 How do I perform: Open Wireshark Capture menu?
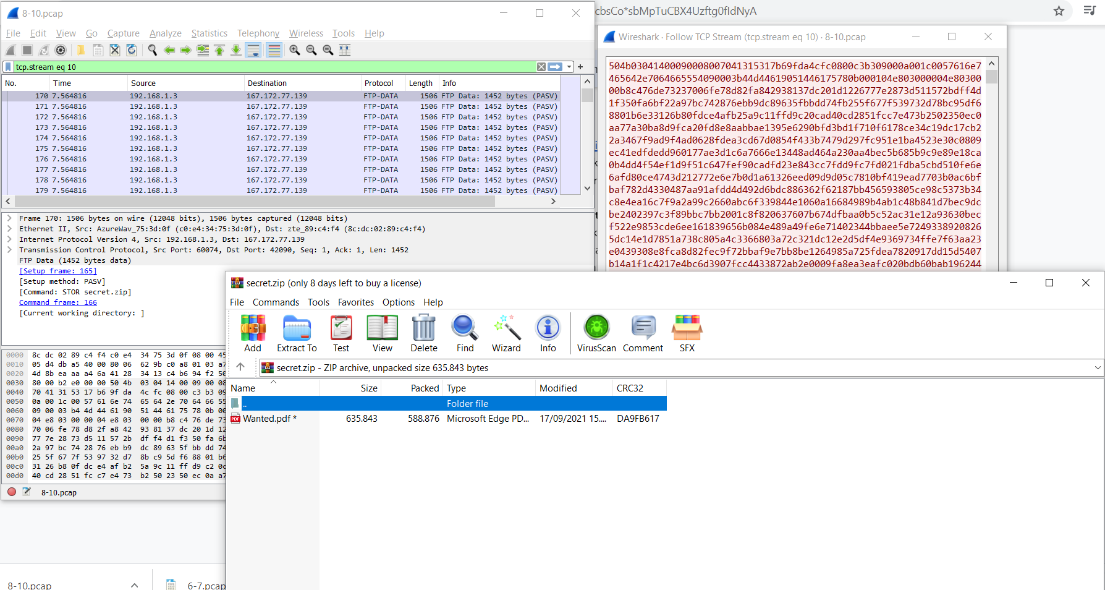(124, 33)
